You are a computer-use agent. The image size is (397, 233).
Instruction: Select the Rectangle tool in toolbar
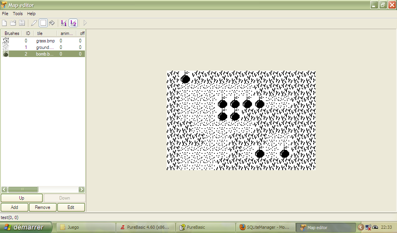tap(43, 23)
